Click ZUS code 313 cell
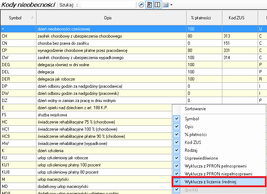The width and height of the screenshot is (267, 194). (240, 36)
